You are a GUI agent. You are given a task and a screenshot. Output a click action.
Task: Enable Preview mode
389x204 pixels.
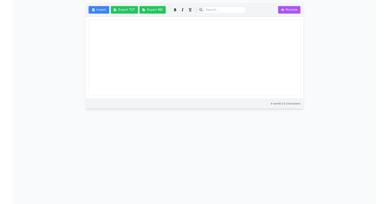pos(289,10)
